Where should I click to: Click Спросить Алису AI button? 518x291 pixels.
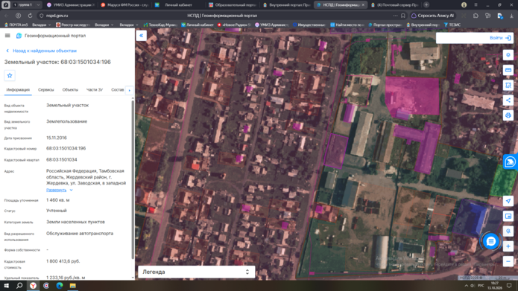(433, 16)
